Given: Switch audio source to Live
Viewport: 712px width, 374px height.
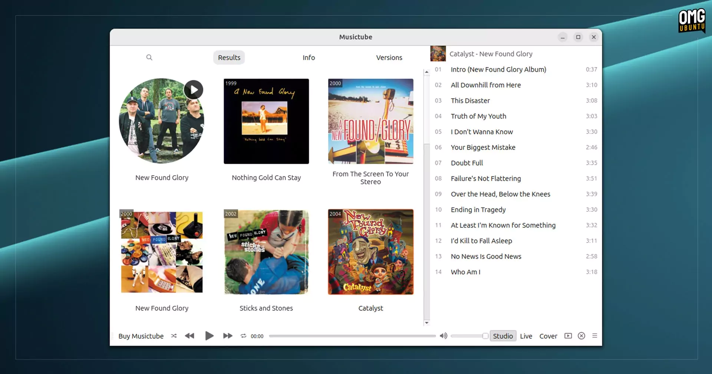Looking at the screenshot, I should 526,336.
